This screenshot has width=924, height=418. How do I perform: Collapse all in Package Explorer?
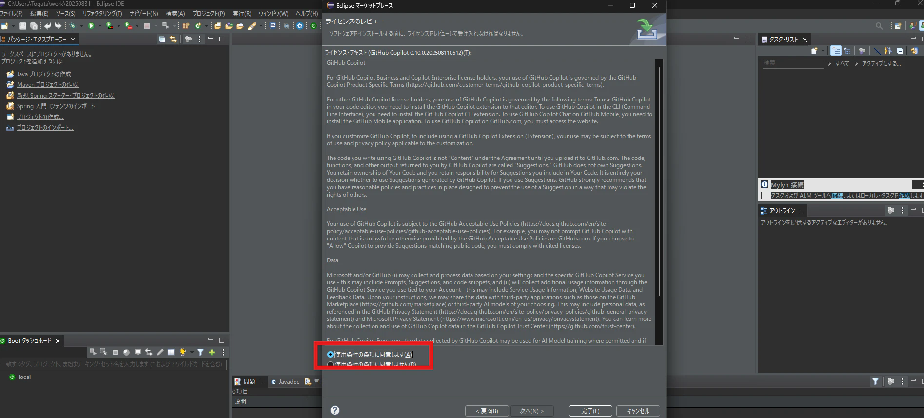[x=162, y=39]
